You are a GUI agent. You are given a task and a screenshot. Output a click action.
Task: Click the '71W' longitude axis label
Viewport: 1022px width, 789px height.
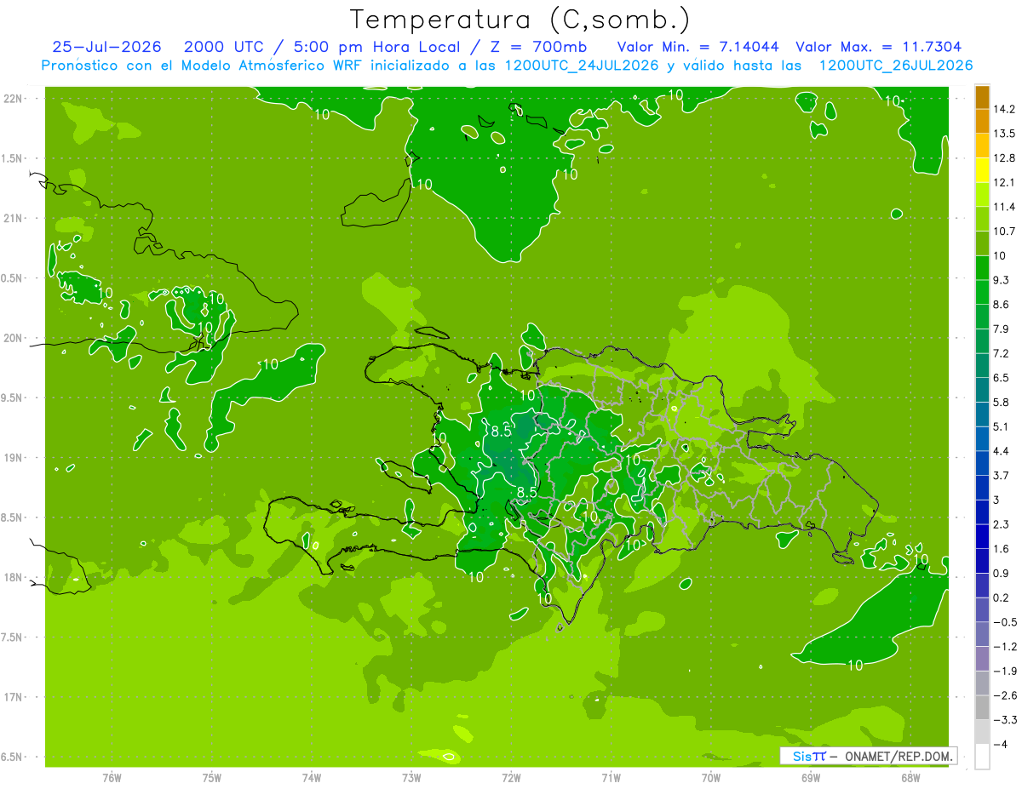(x=611, y=778)
